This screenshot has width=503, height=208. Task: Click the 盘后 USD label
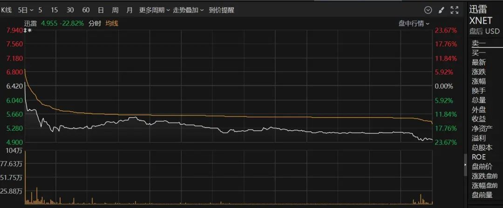point(484,31)
